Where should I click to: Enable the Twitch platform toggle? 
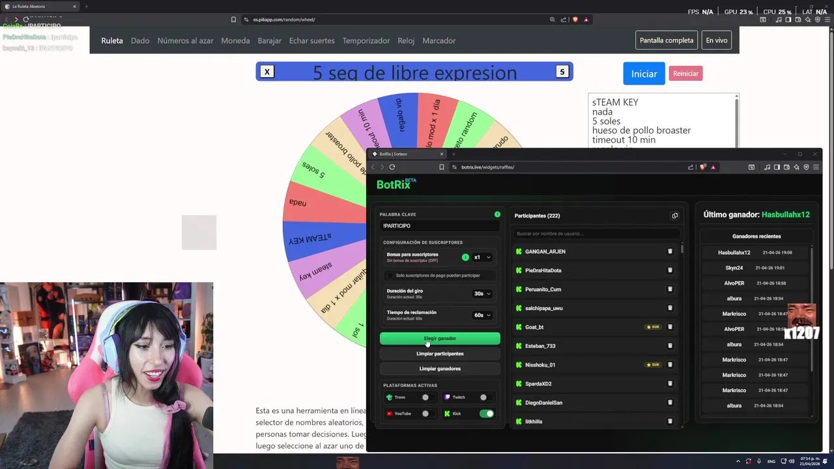click(x=486, y=397)
